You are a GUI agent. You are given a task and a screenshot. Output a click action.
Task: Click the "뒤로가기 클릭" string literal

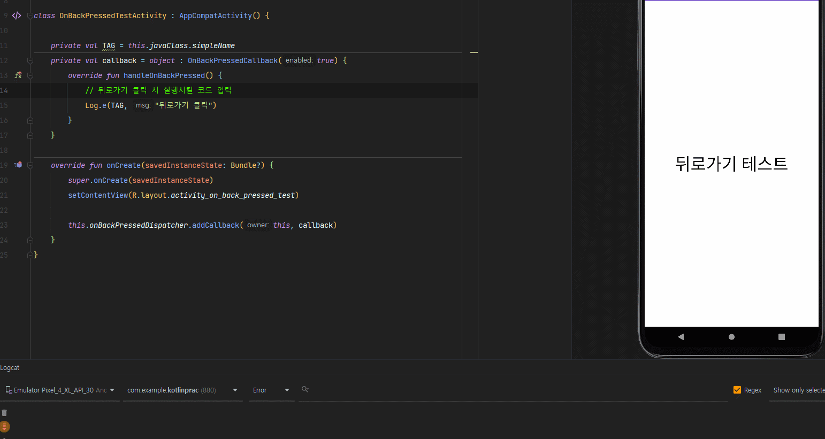tap(184, 105)
